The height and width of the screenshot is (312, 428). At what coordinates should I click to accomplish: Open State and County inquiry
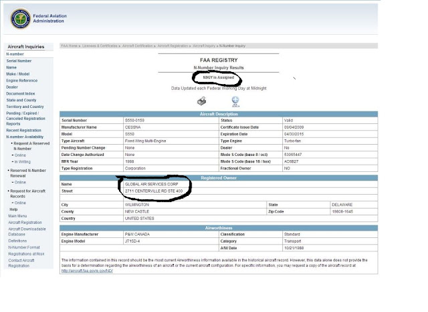(21, 100)
